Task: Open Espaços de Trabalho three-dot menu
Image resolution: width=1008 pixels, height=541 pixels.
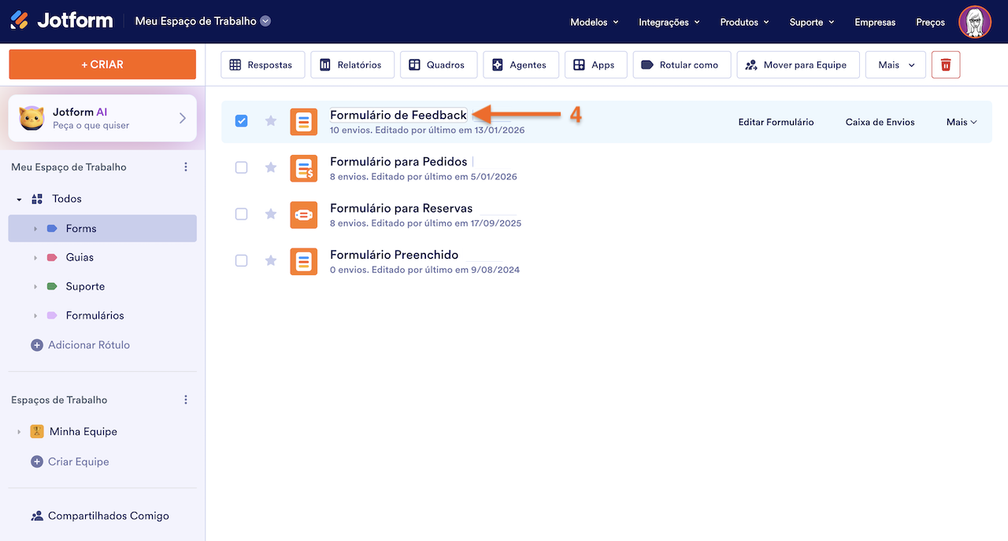Action: pos(186,399)
